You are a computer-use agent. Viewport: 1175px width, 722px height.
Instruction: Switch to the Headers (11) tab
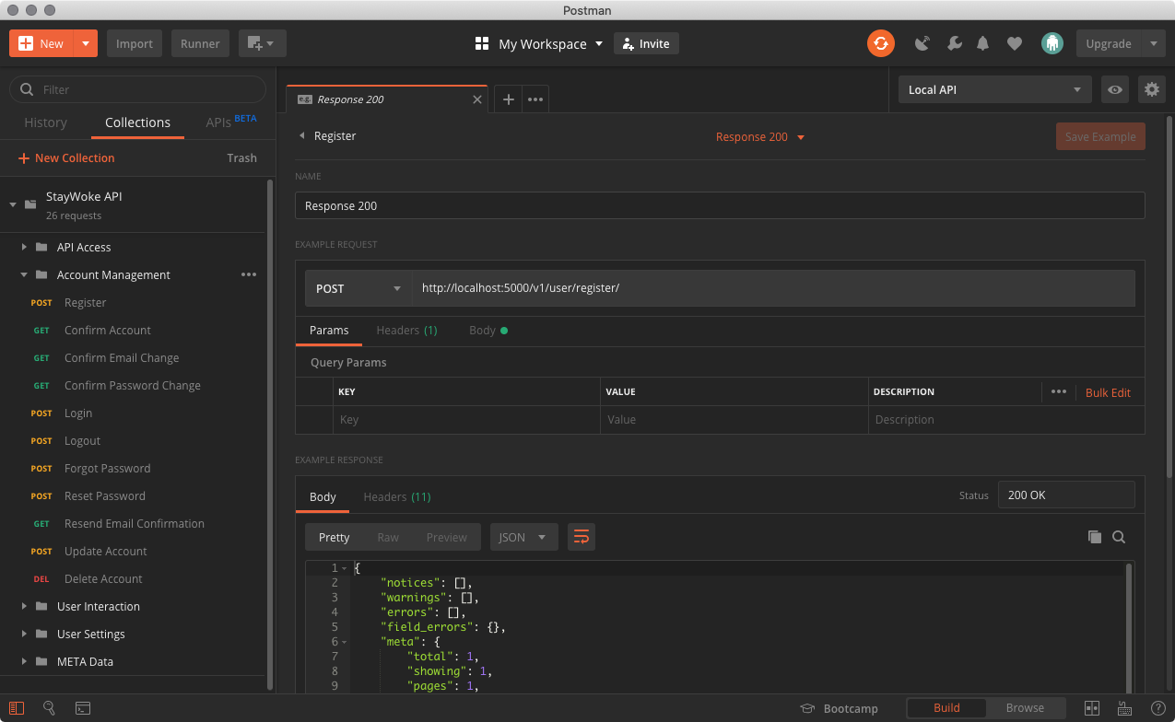click(396, 496)
